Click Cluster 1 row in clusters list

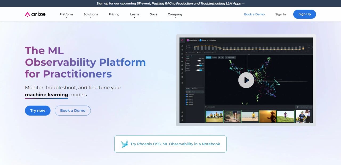click(195, 60)
